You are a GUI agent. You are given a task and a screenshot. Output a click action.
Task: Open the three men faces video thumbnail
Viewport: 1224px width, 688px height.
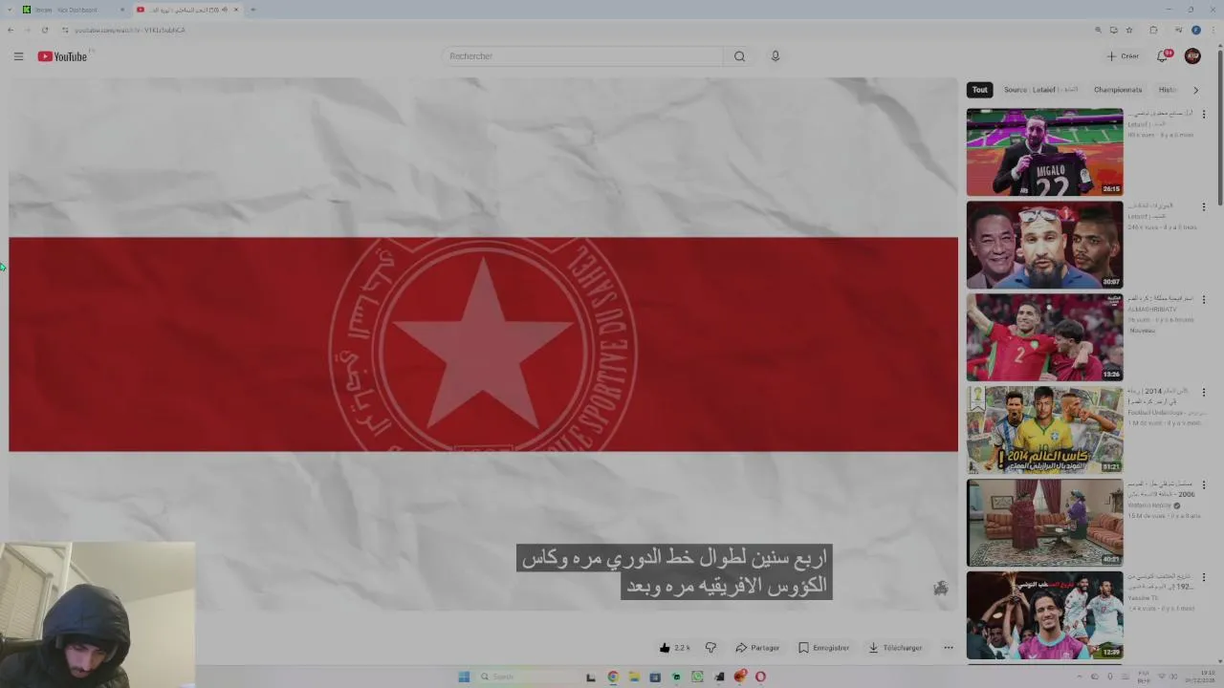pyautogui.click(x=1045, y=245)
